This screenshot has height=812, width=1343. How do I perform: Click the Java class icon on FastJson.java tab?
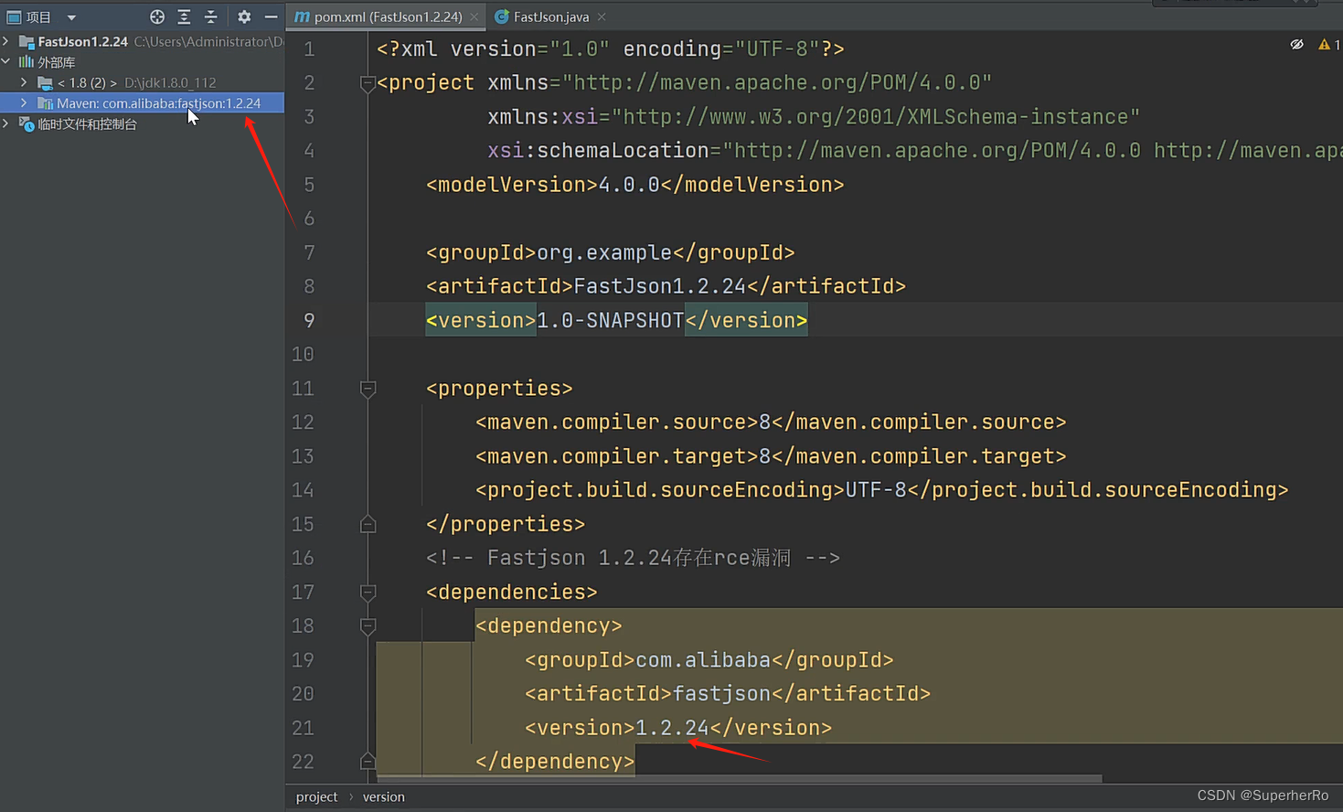click(501, 16)
